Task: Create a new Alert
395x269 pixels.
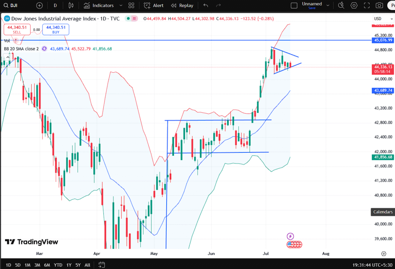Action: 154,5
